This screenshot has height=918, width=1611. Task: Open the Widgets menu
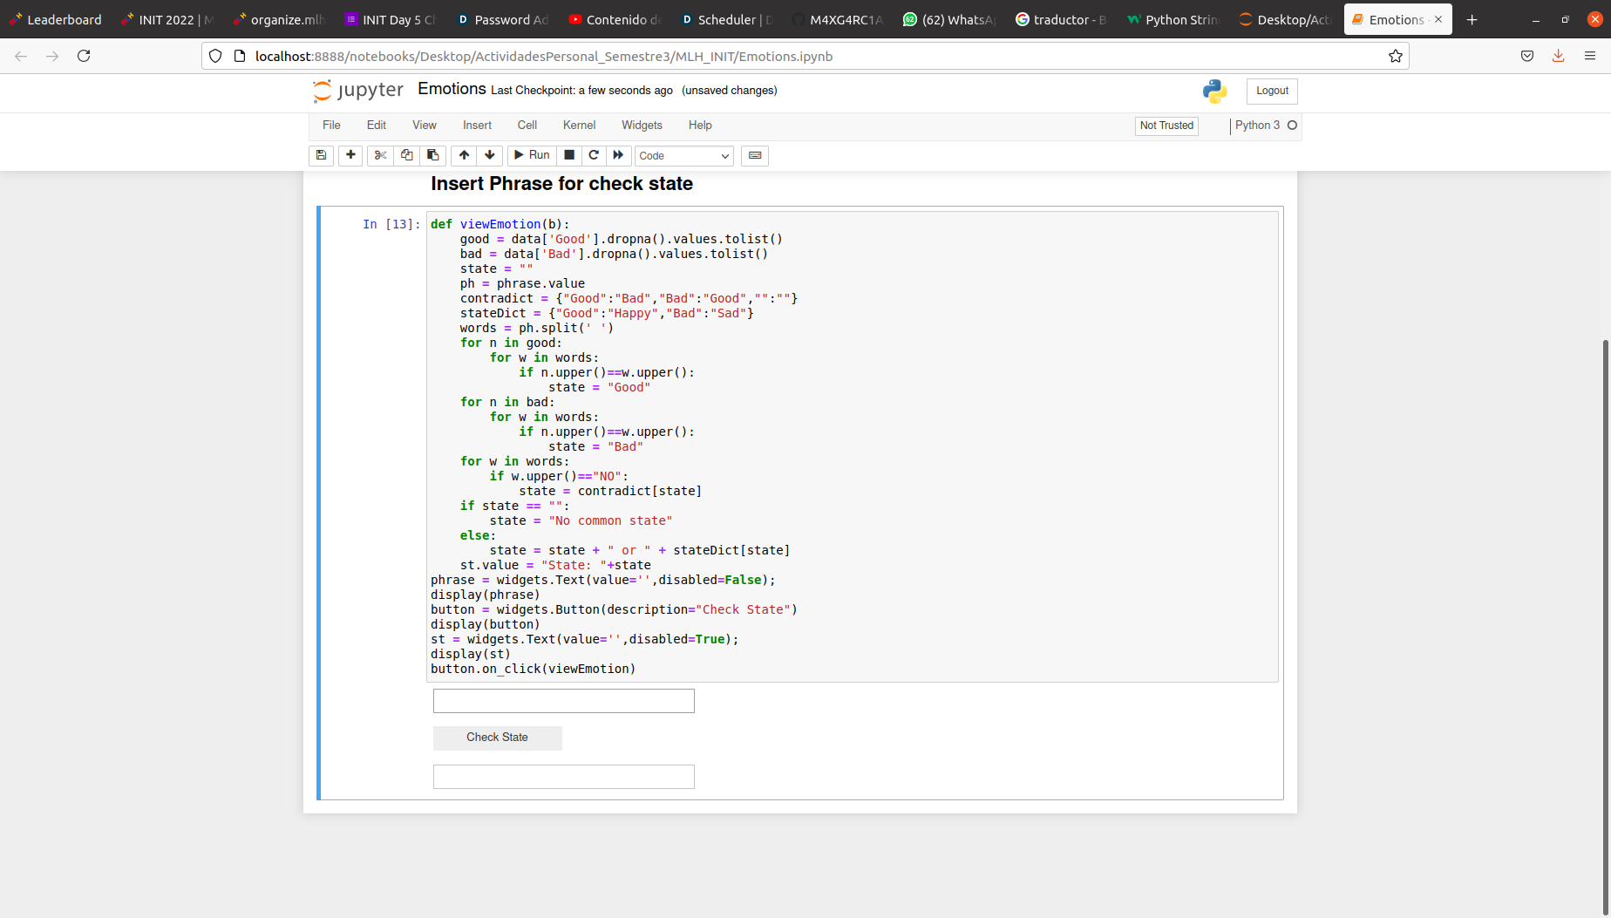(x=642, y=126)
